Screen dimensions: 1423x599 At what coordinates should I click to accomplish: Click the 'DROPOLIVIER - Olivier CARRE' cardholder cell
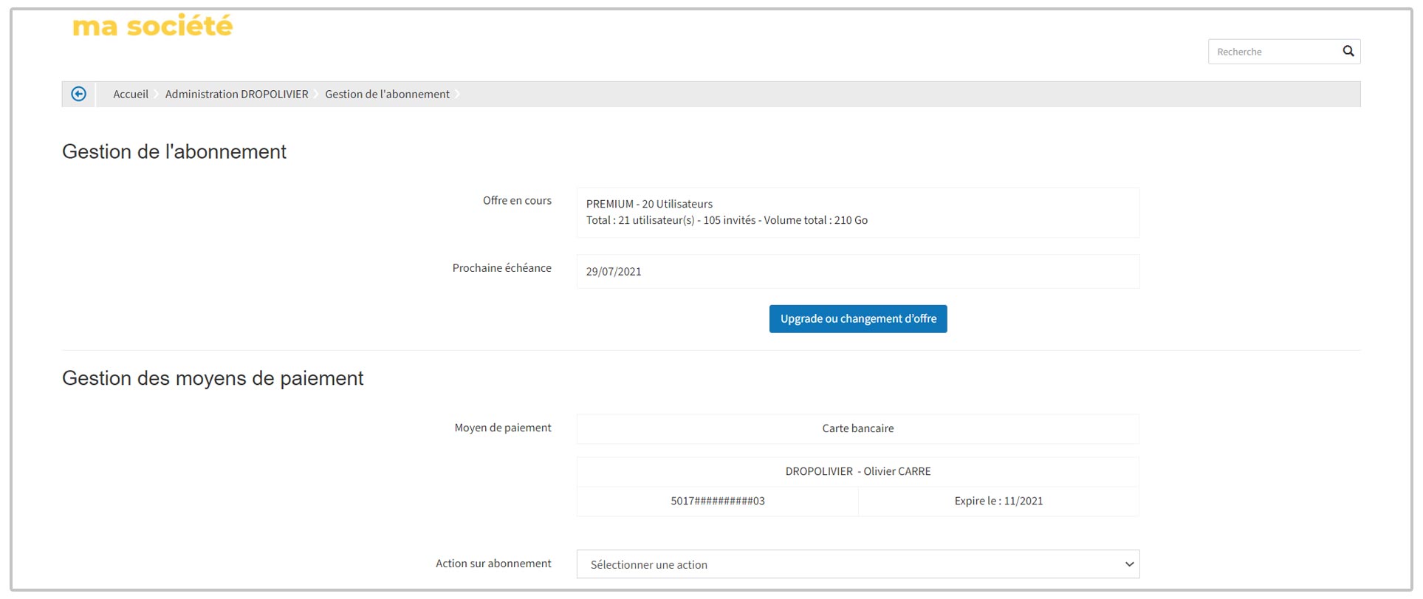click(x=857, y=471)
